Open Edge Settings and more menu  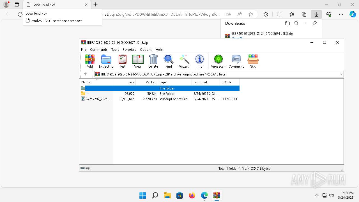click(x=341, y=14)
